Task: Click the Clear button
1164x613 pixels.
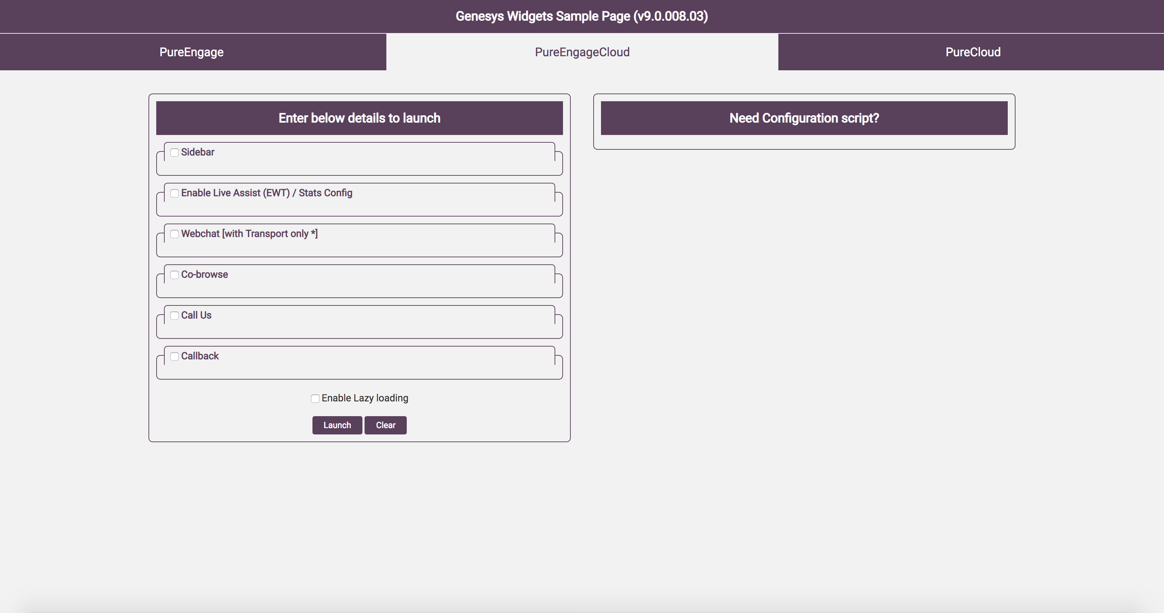Action: 385,425
